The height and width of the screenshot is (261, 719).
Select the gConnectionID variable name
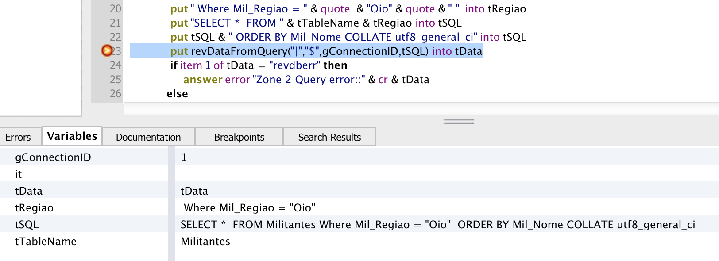(53, 157)
